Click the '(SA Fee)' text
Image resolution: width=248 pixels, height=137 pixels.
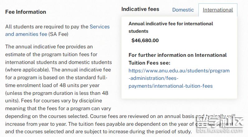coord(58,34)
